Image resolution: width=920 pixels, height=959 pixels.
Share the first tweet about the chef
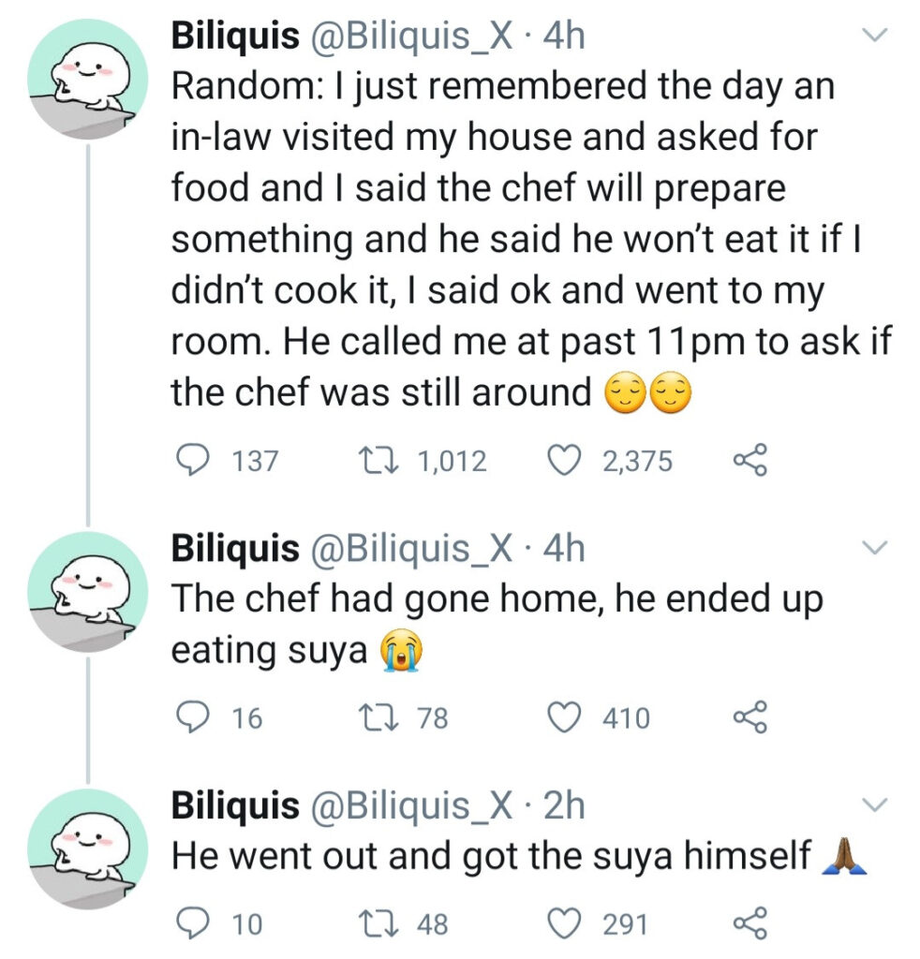[x=749, y=461]
